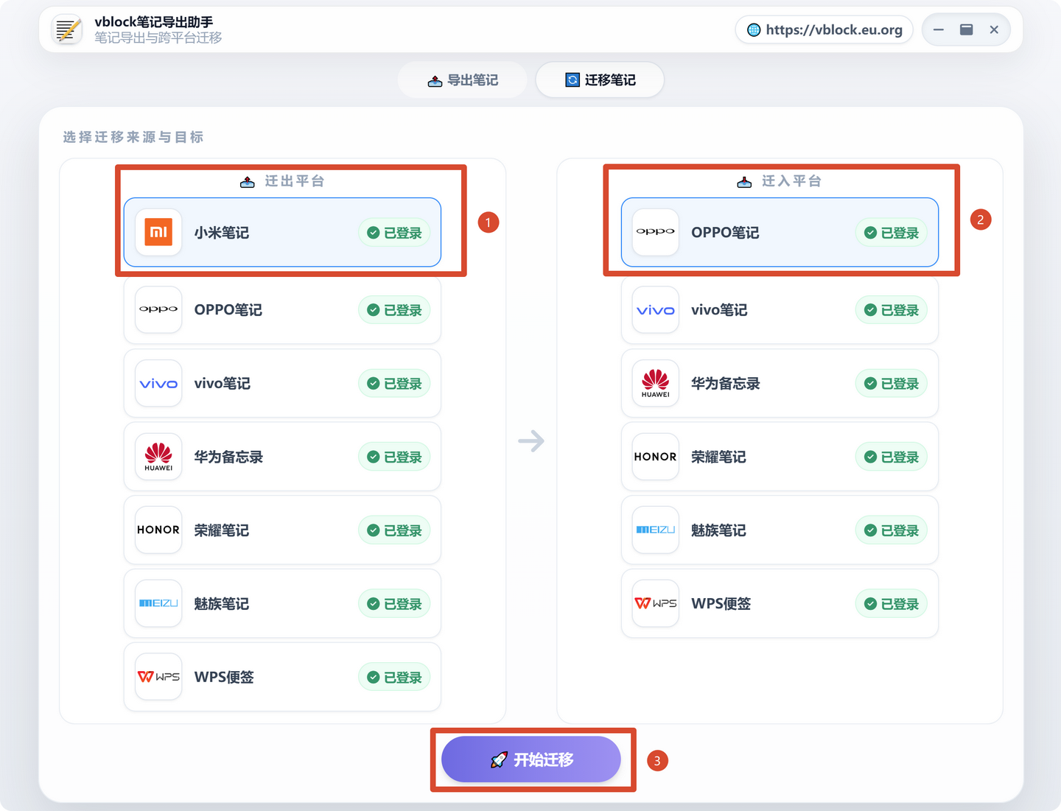The width and height of the screenshot is (1061, 811).
Task: Click the WPS logo in 迁出平台 list
Action: 158,677
